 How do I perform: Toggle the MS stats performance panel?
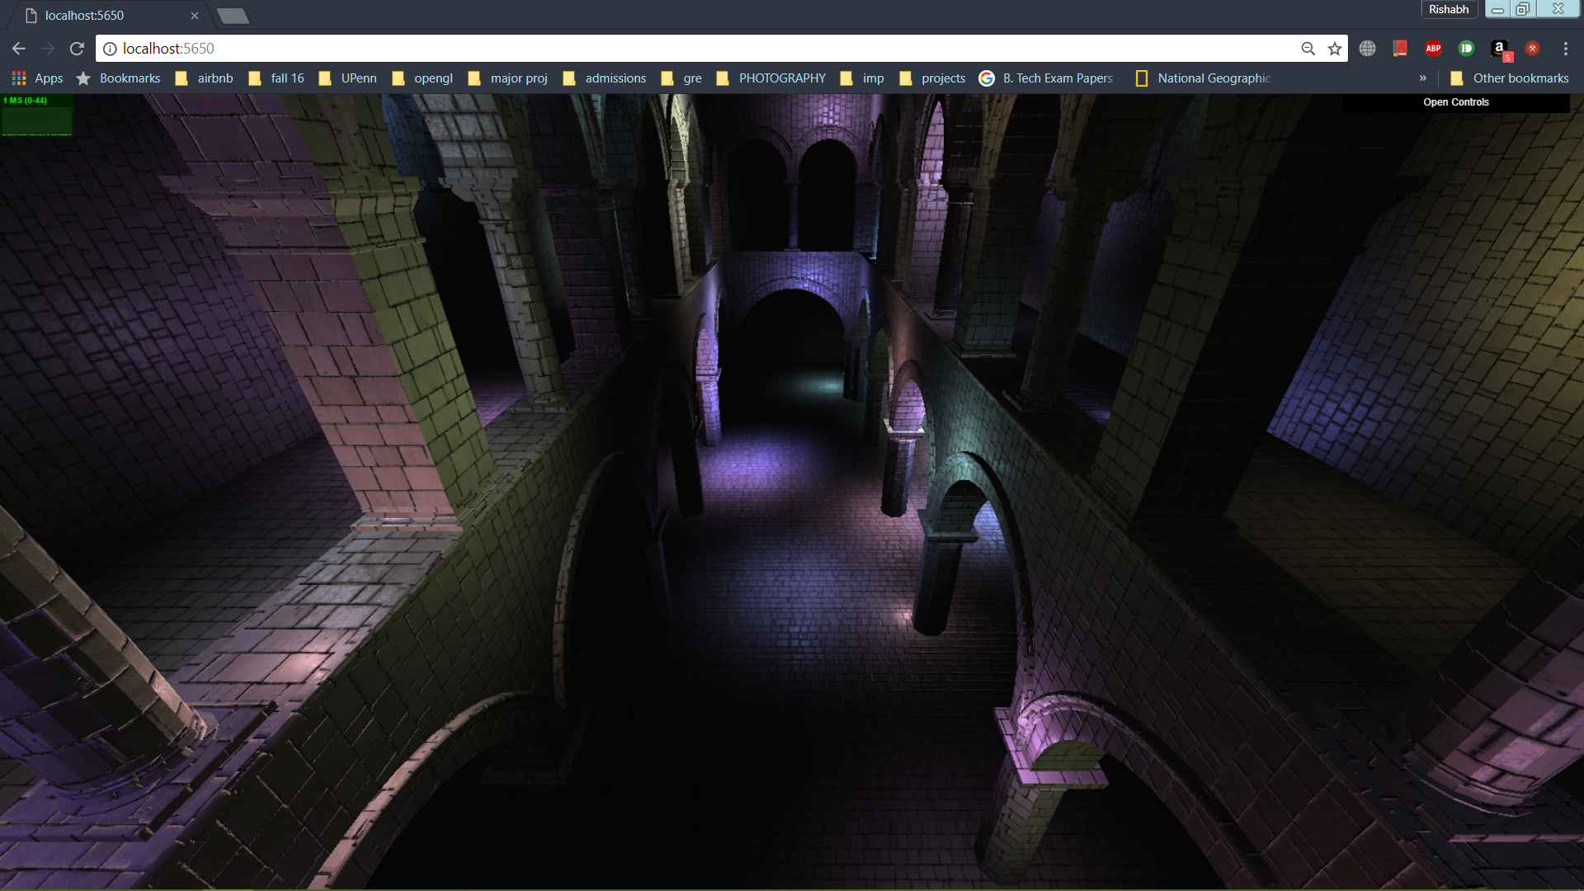pos(37,115)
